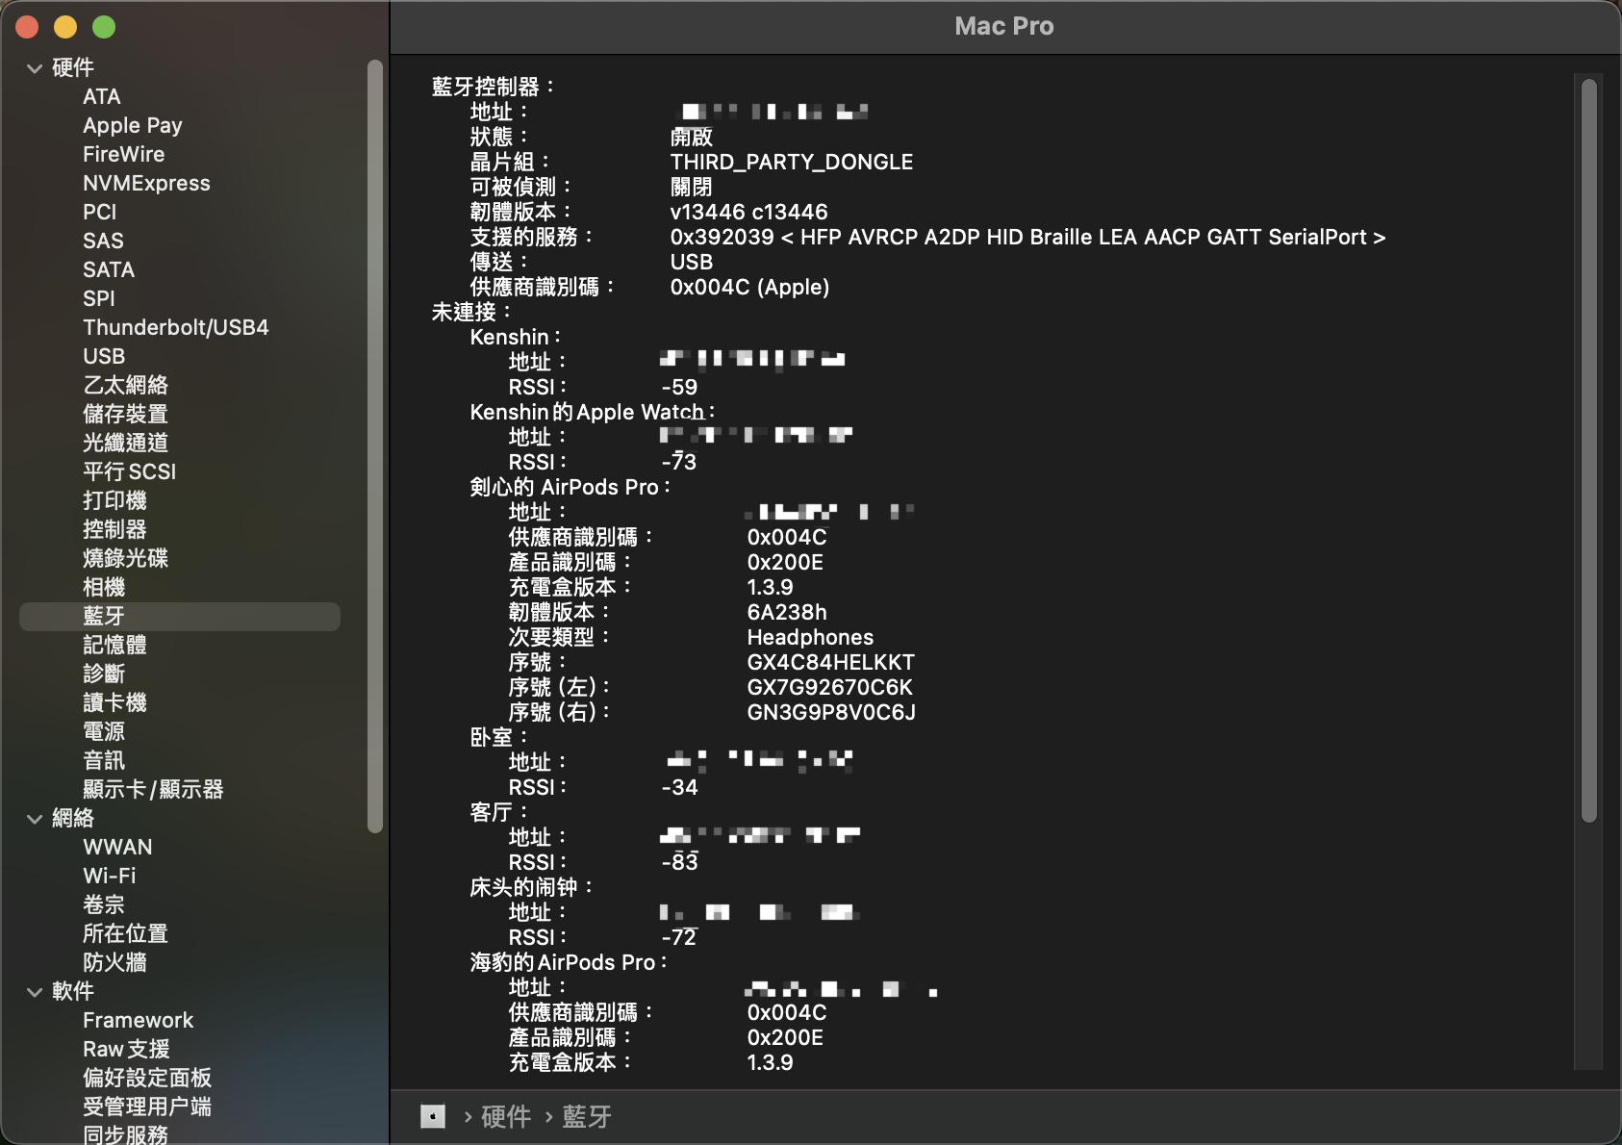
Task: Open NVMExpress details
Action: tap(146, 184)
